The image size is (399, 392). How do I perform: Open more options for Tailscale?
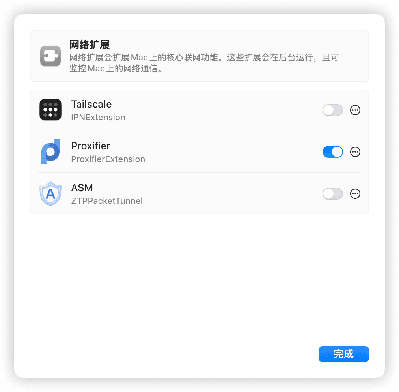pyautogui.click(x=355, y=110)
